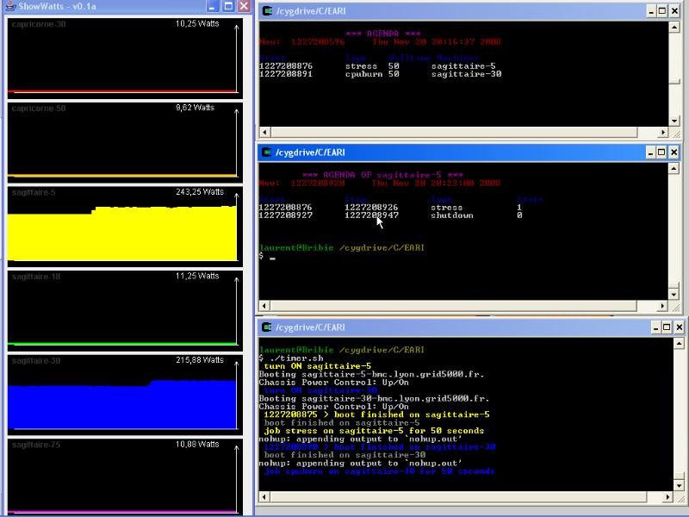Viewport: 689px width, 517px height.
Task: Click the sagittaire-5 graph label
Action: (34, 192)
